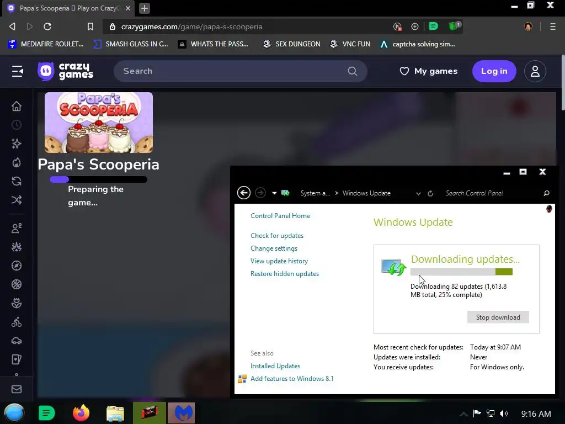This screenshot has width=565, height=424.
Task: Open a new browser tab
Action: click(x=144, y=8)
